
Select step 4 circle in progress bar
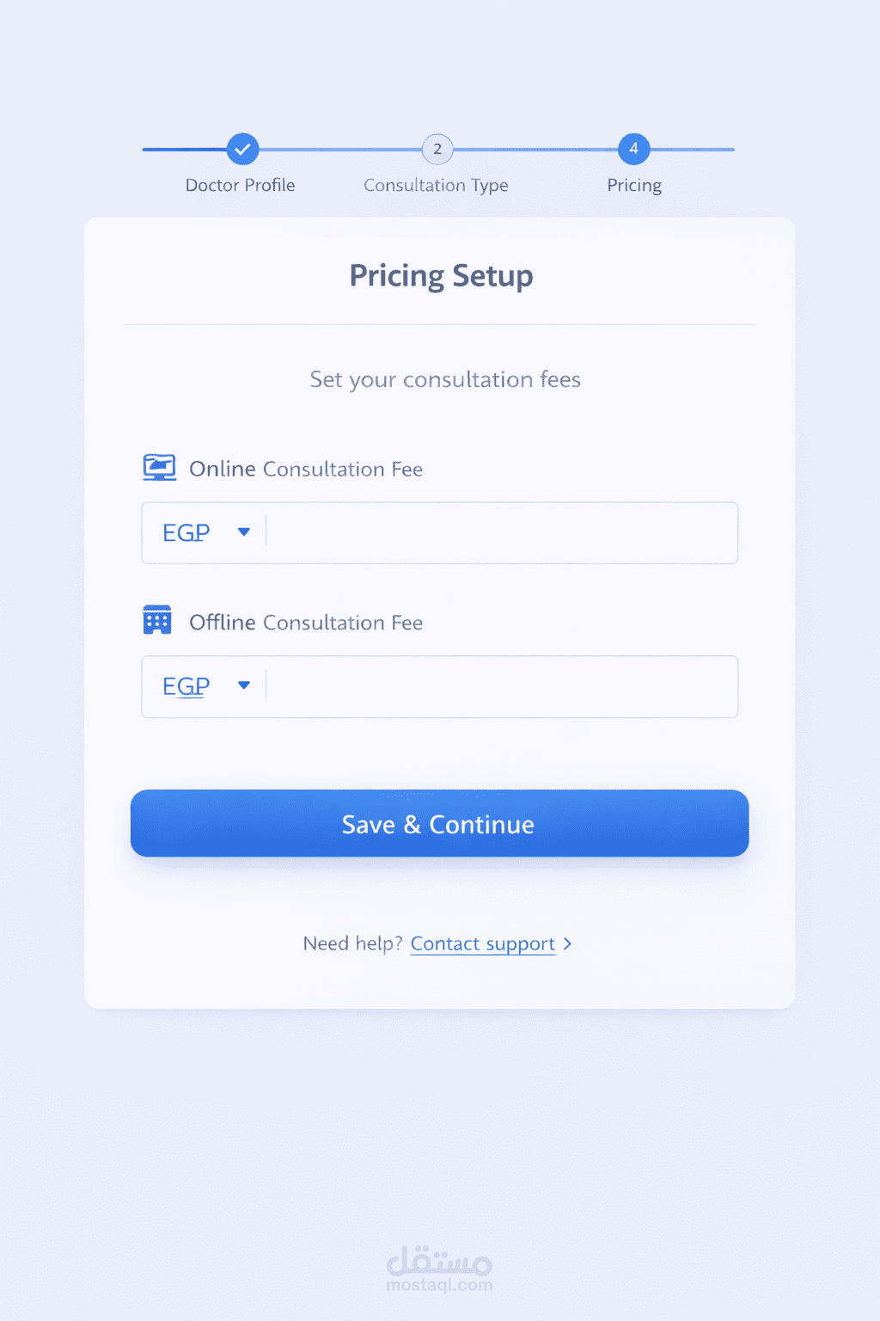[x=633, y=149]
